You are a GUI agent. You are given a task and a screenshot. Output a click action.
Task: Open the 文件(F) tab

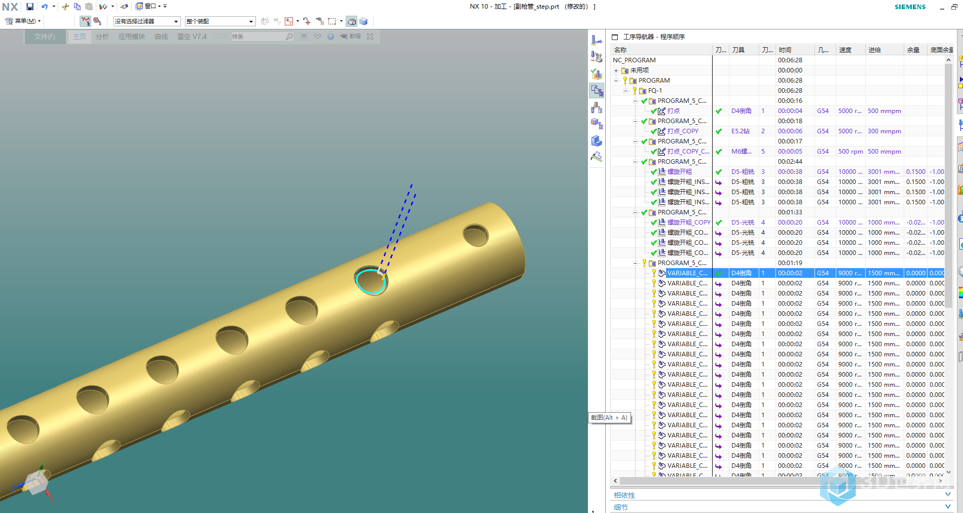[45, 36]
